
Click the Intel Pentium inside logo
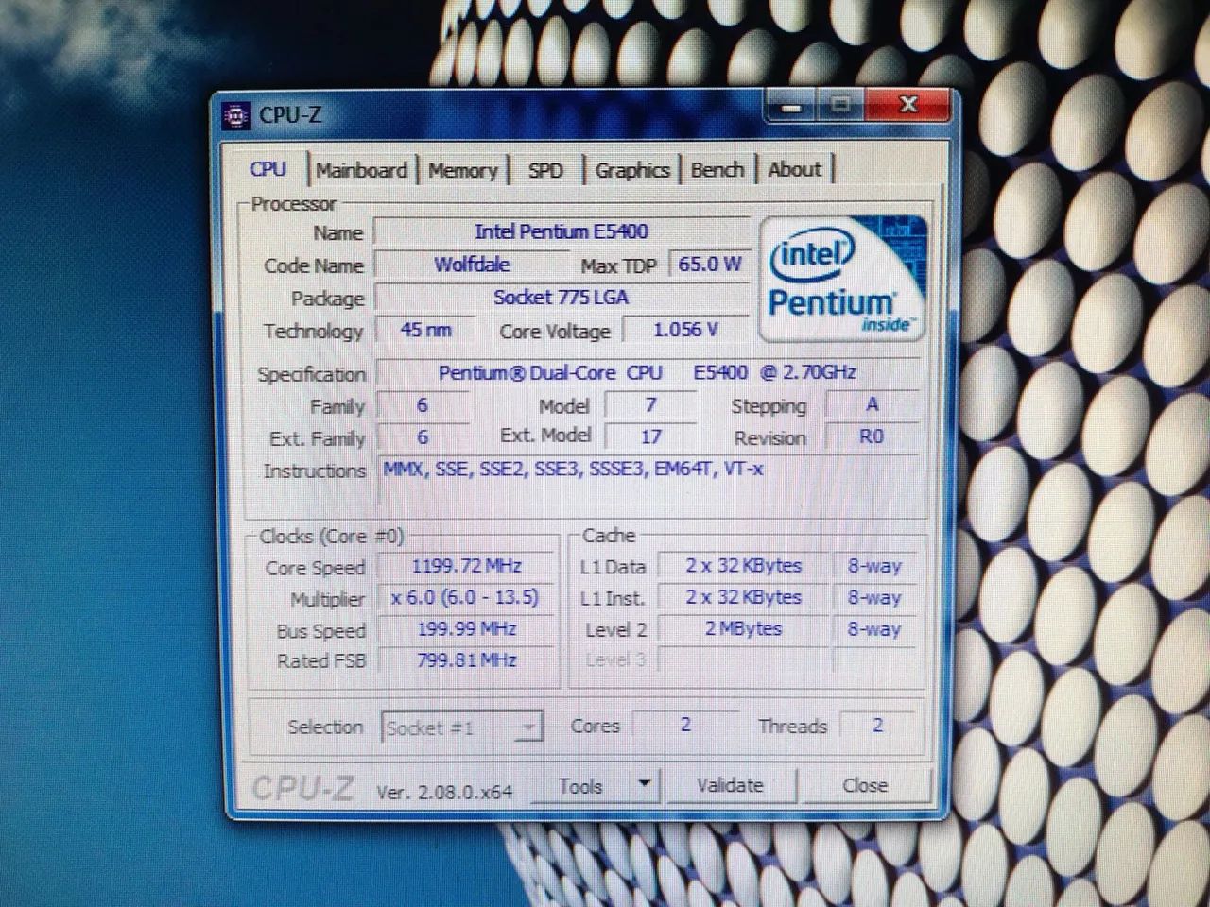843,279
